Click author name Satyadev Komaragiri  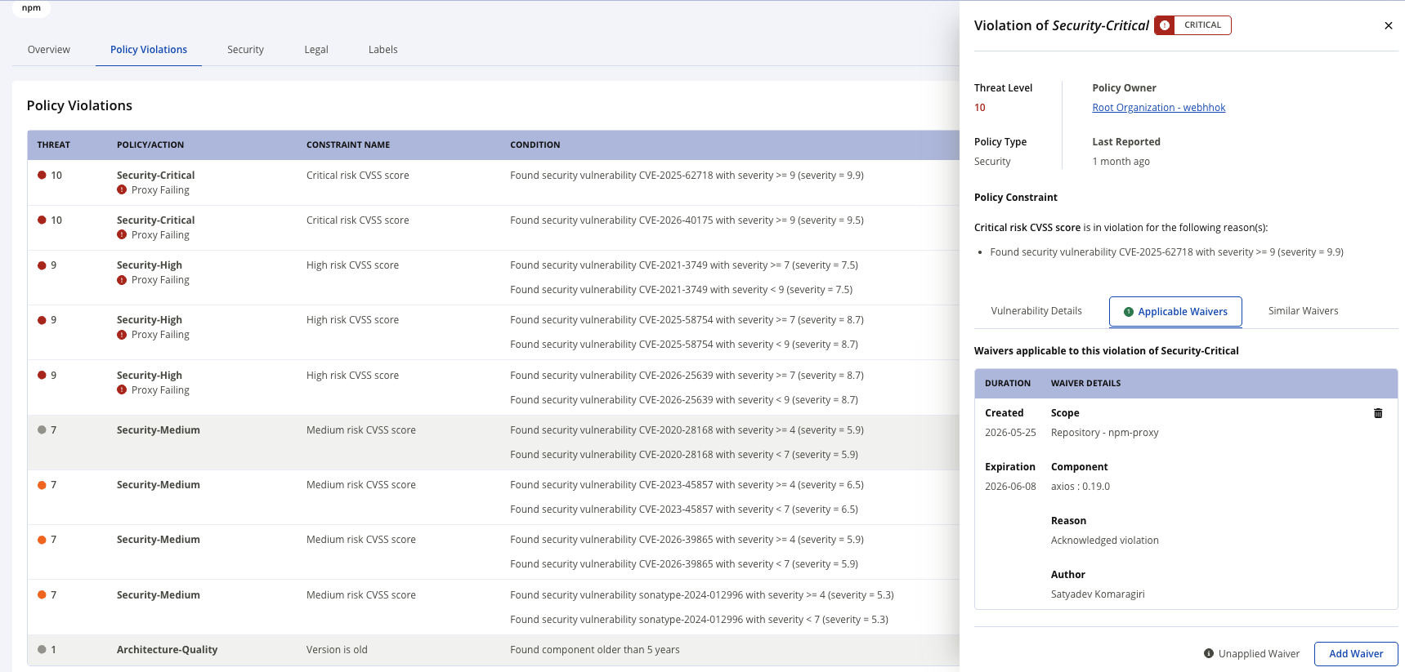(x=1098, y=594)
